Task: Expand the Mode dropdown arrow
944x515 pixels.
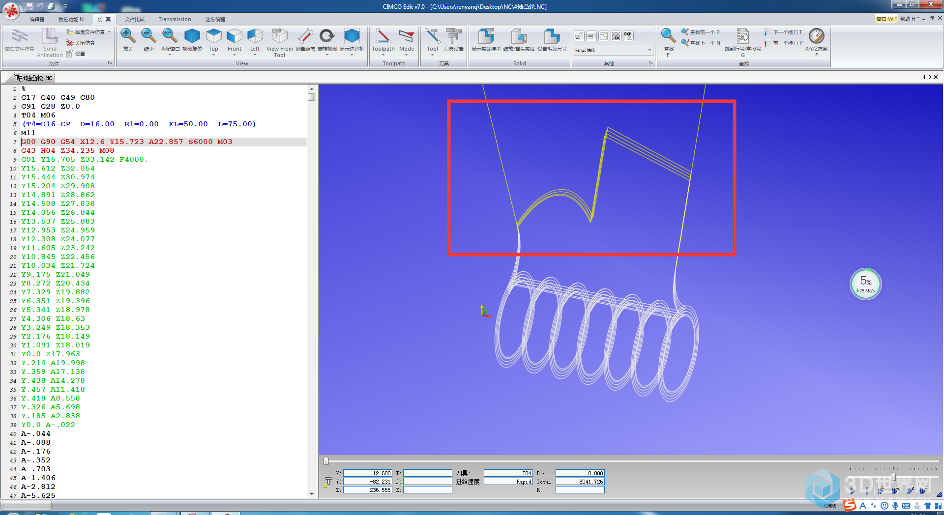Action: point(406,55)
